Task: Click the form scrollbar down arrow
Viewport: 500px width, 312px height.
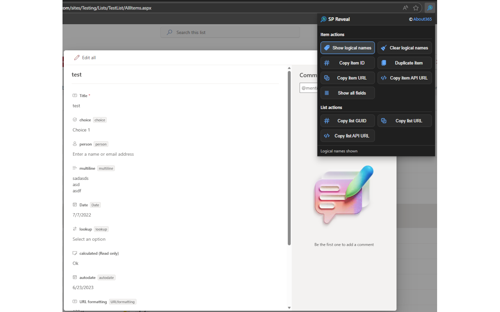Action: coord(289,308)
